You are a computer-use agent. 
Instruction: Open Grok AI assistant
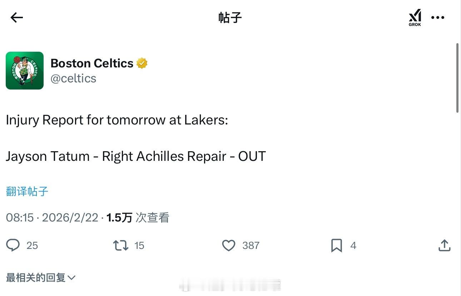coord(415,17)
